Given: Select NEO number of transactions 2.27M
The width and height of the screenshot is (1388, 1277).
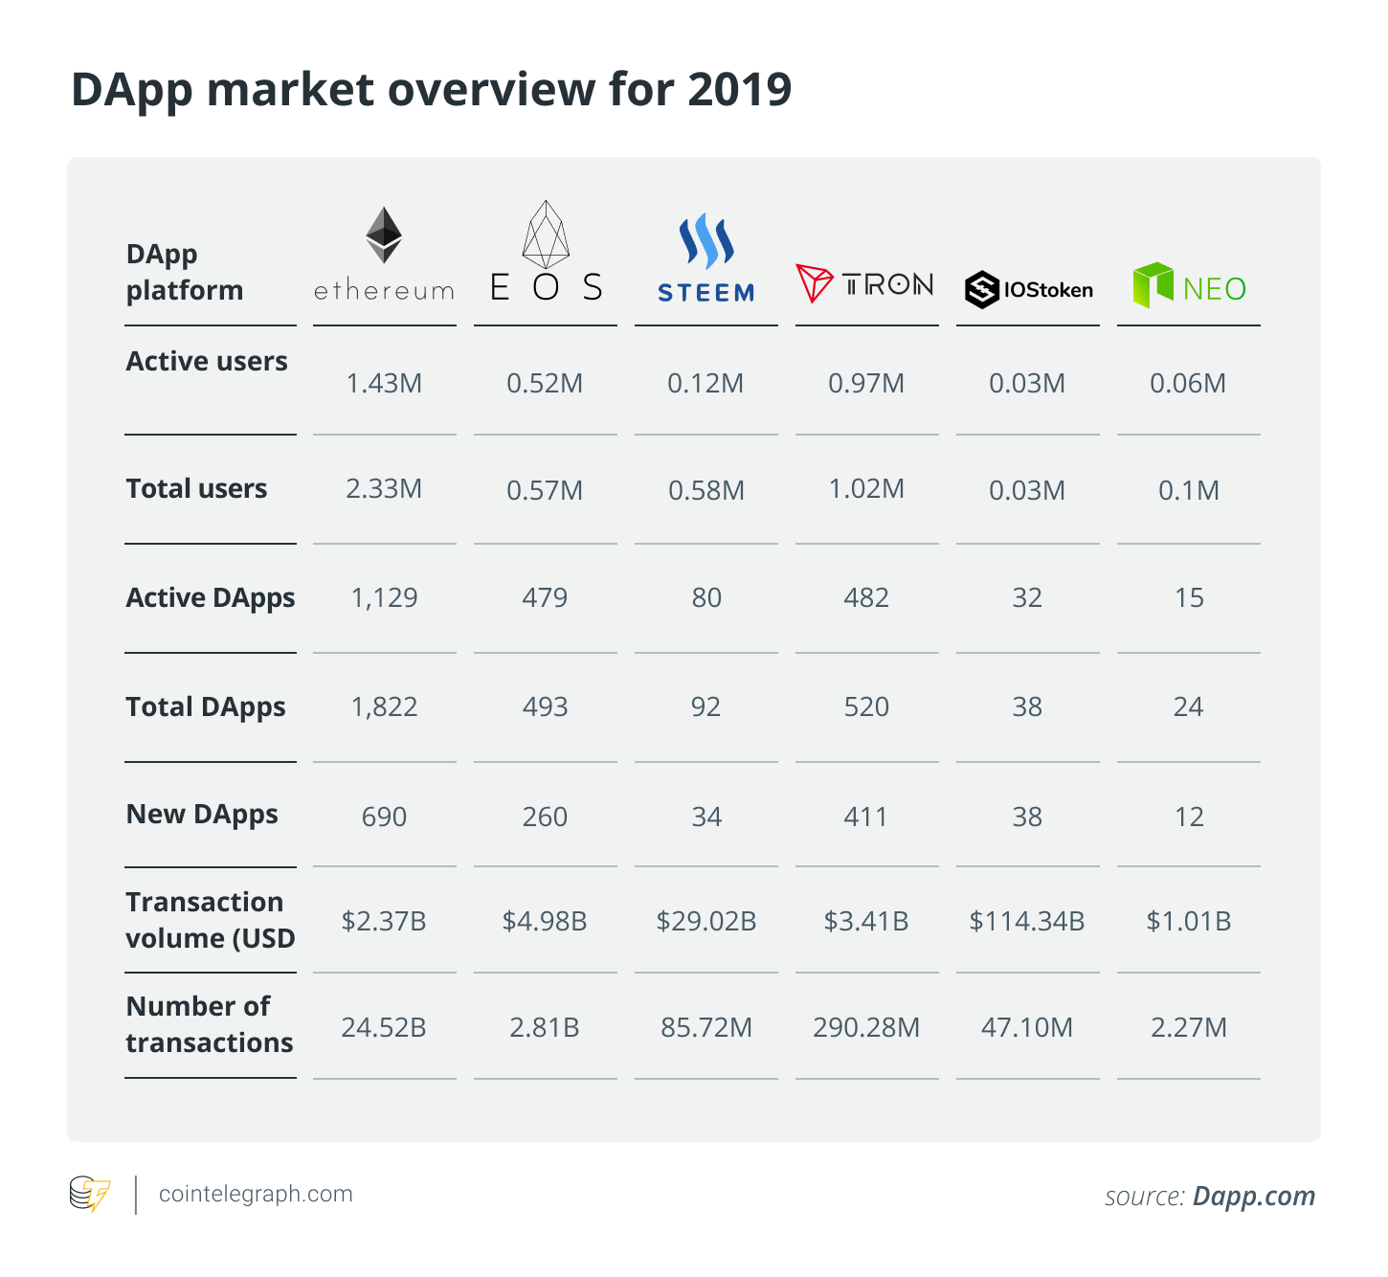Looking at the screenshot, I should (x=1189, y=1027).
